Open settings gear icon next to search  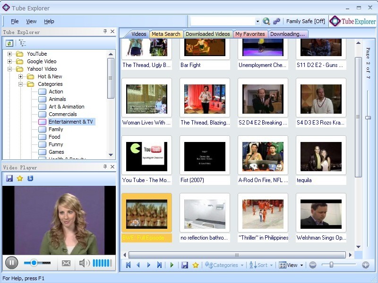click(x=277, y=21)
